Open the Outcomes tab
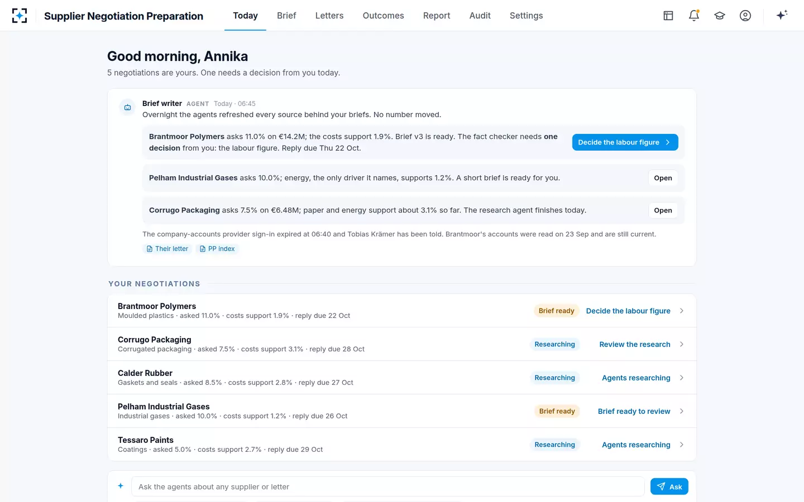Screen dimensions: 804x502 pos(383,16)
